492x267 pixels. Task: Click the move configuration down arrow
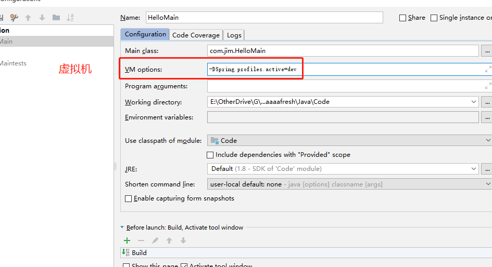[42, 18]
